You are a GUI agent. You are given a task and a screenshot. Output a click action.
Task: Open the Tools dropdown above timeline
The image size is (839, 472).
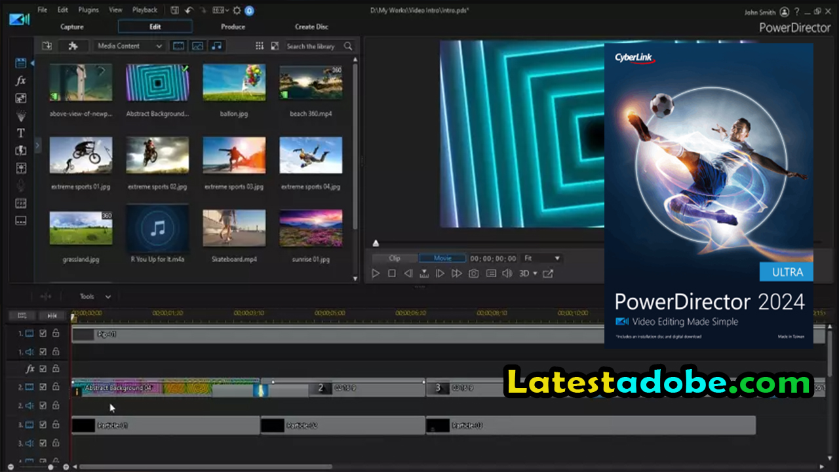[x=95, y=296]
